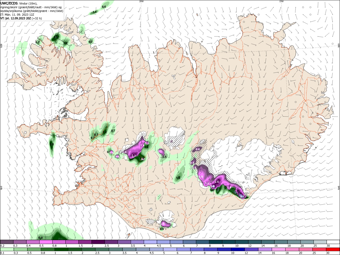Click the VT: þri. 12.09.2023 20Z valid time

15,18
